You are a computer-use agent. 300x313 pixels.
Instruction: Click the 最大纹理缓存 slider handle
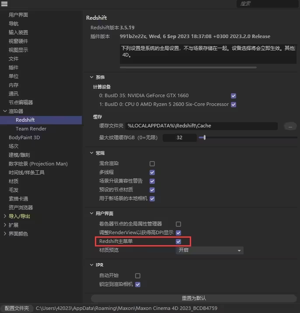[204, 137]
